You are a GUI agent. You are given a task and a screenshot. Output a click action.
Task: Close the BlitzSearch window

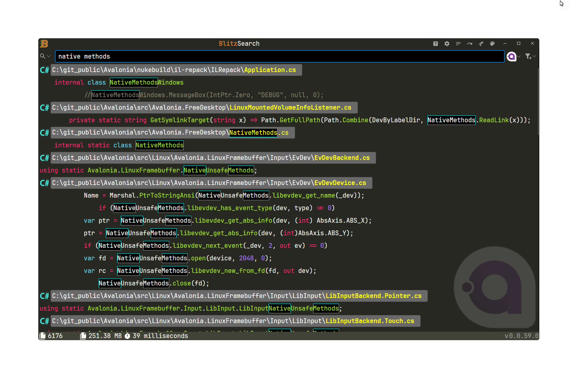pos(532,44)
